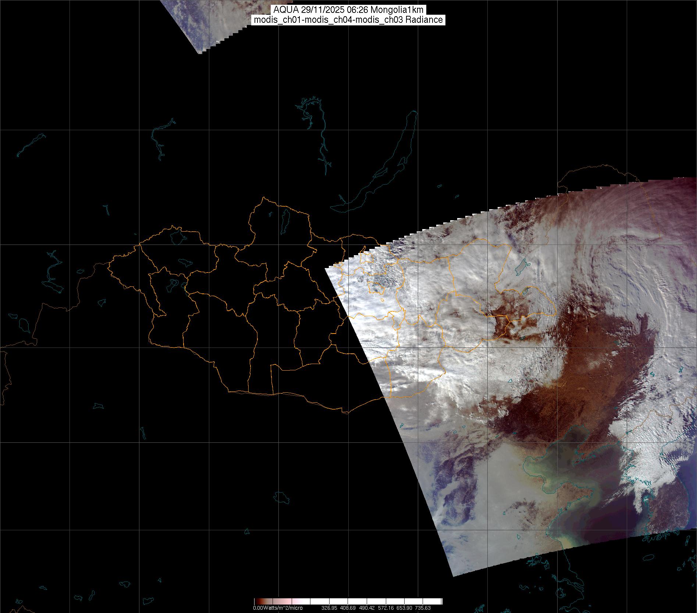
Task: Select the 326.95 value on the scale
Action: [329, 608]
